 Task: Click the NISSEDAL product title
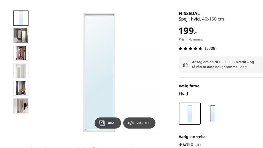189,13
